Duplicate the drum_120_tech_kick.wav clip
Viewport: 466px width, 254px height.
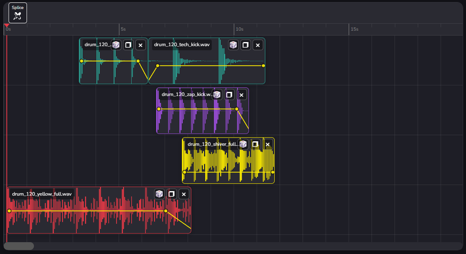(246, 45)
